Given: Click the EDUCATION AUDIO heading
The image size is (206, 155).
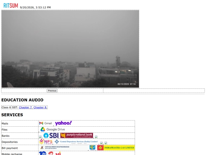Looking at the screenshot, I should coord(23,100).
